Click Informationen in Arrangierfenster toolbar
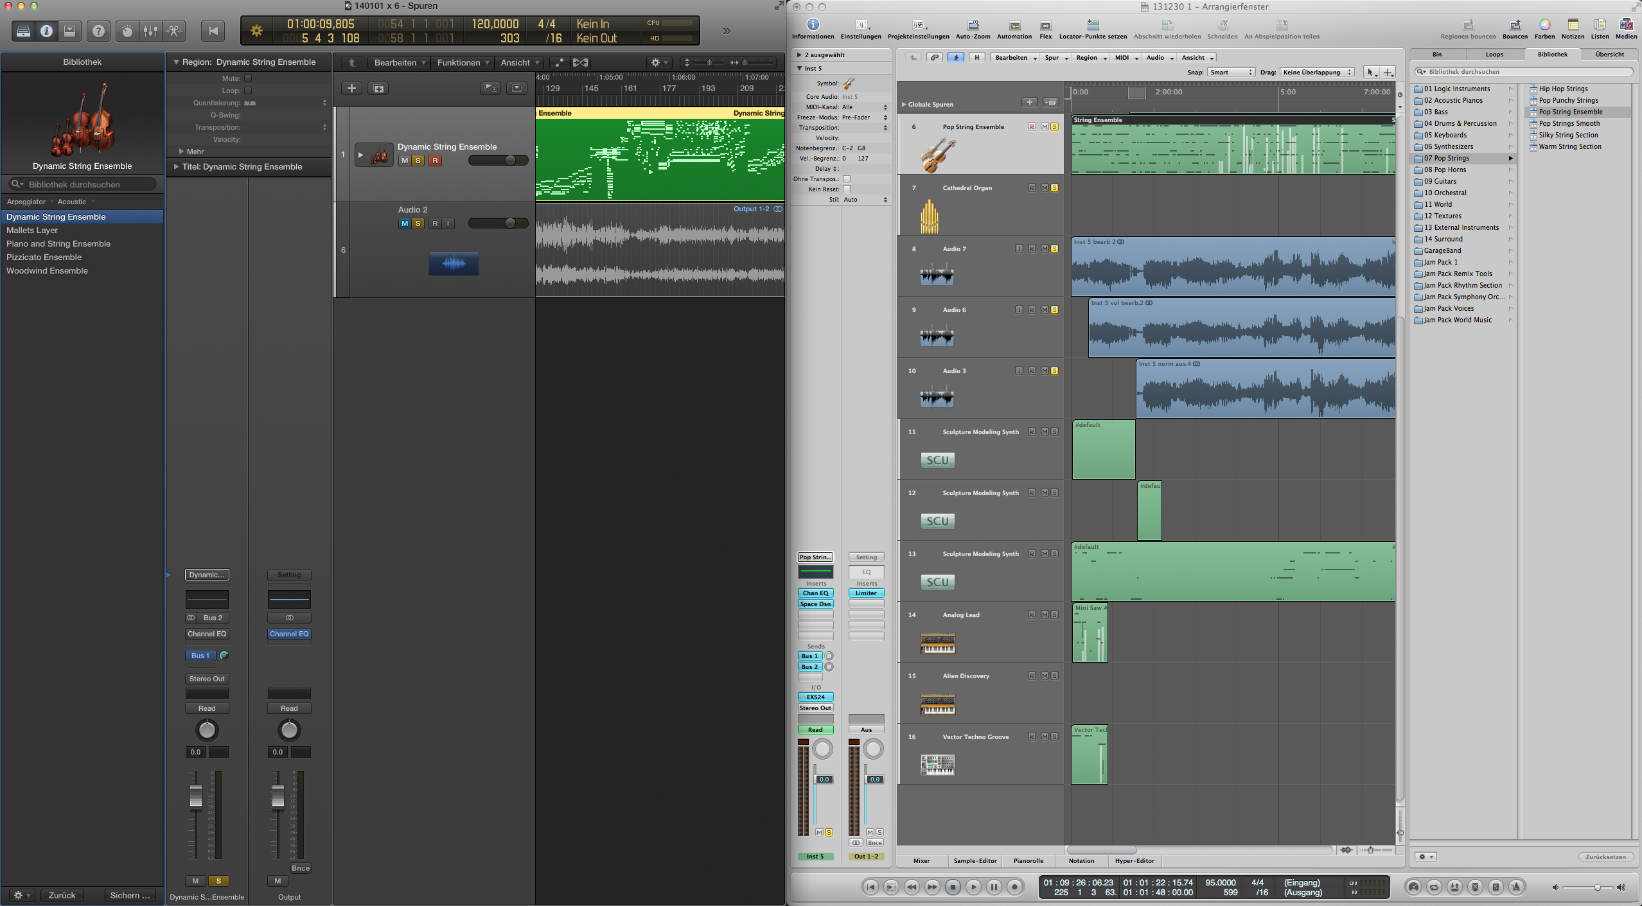This screenshot has height=906, width=1642. 813,29
